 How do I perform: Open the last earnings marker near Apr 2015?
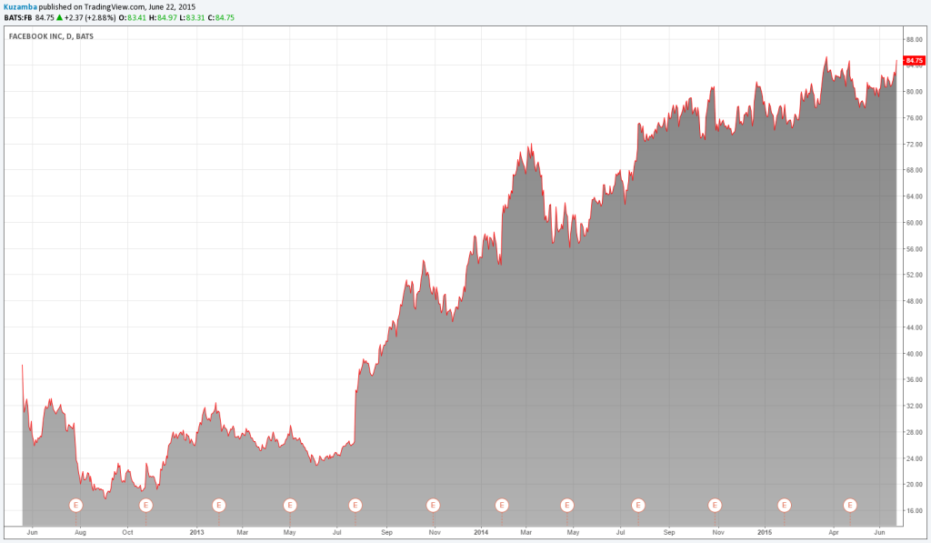coord(850,506)
